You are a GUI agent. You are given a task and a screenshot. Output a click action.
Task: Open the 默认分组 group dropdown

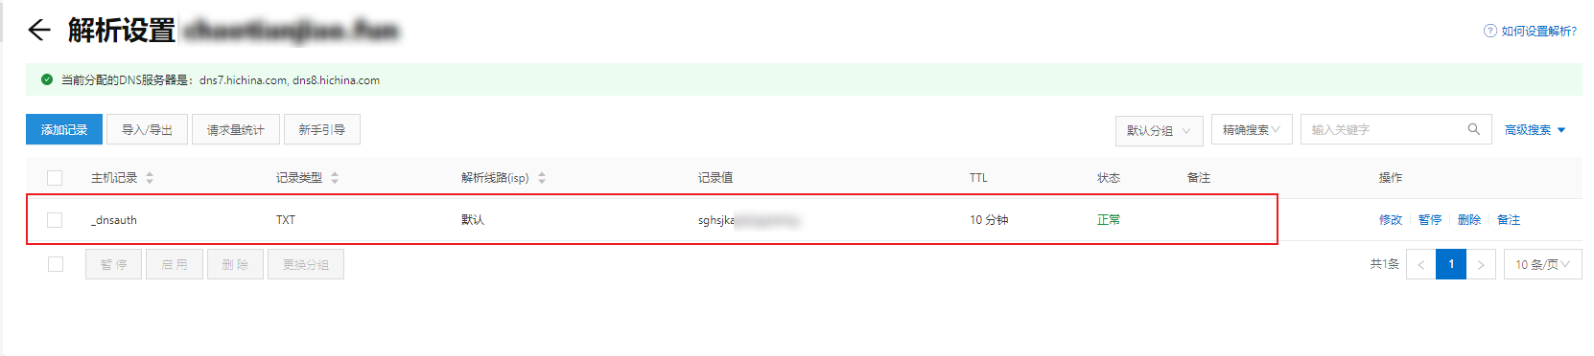pyautogui.click(x=1158, y=130)
